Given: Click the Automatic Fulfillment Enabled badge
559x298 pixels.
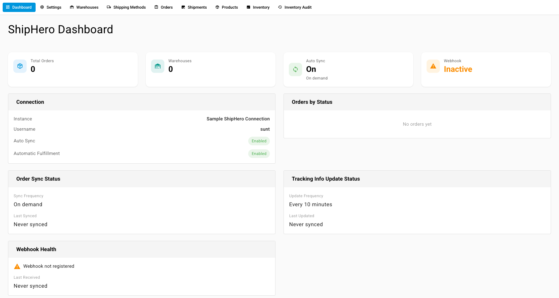Looking at the screenshot, I should 259,154.
